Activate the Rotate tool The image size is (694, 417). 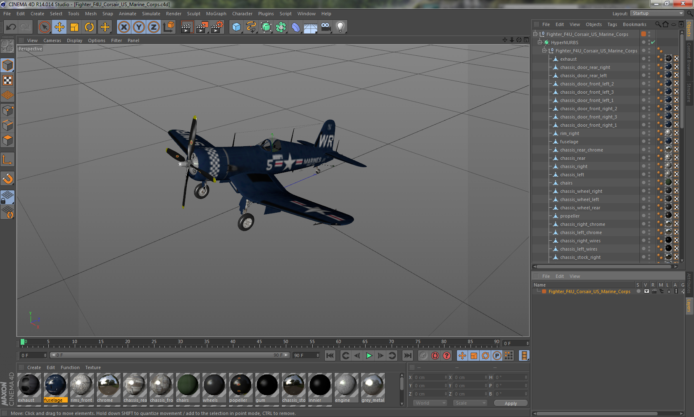[89, 27]
